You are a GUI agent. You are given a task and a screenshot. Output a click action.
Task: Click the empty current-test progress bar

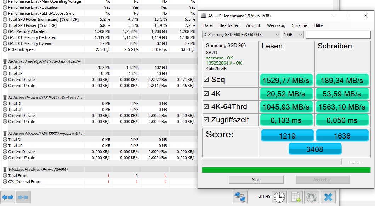point(272,162)
